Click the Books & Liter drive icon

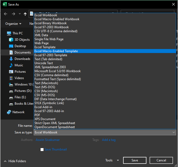tap(11, 104)
